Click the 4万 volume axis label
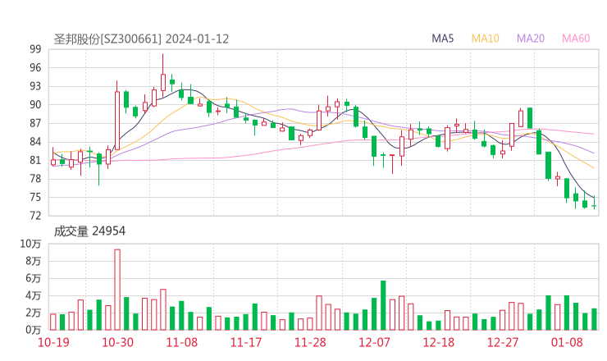 click(34, 295)
